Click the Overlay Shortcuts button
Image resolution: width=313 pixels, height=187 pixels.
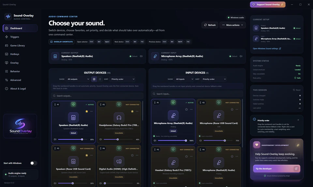pyautogui.click(x=62, y=42)
